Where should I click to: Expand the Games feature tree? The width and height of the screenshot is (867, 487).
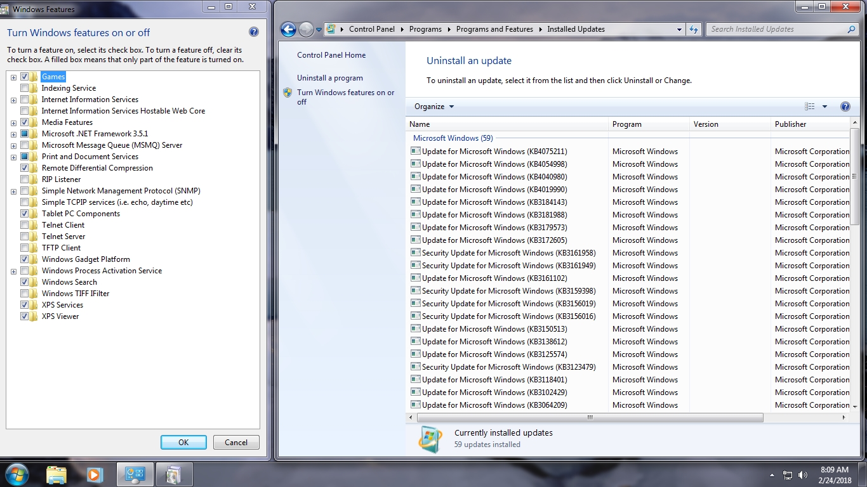click(x=13, y=77)
